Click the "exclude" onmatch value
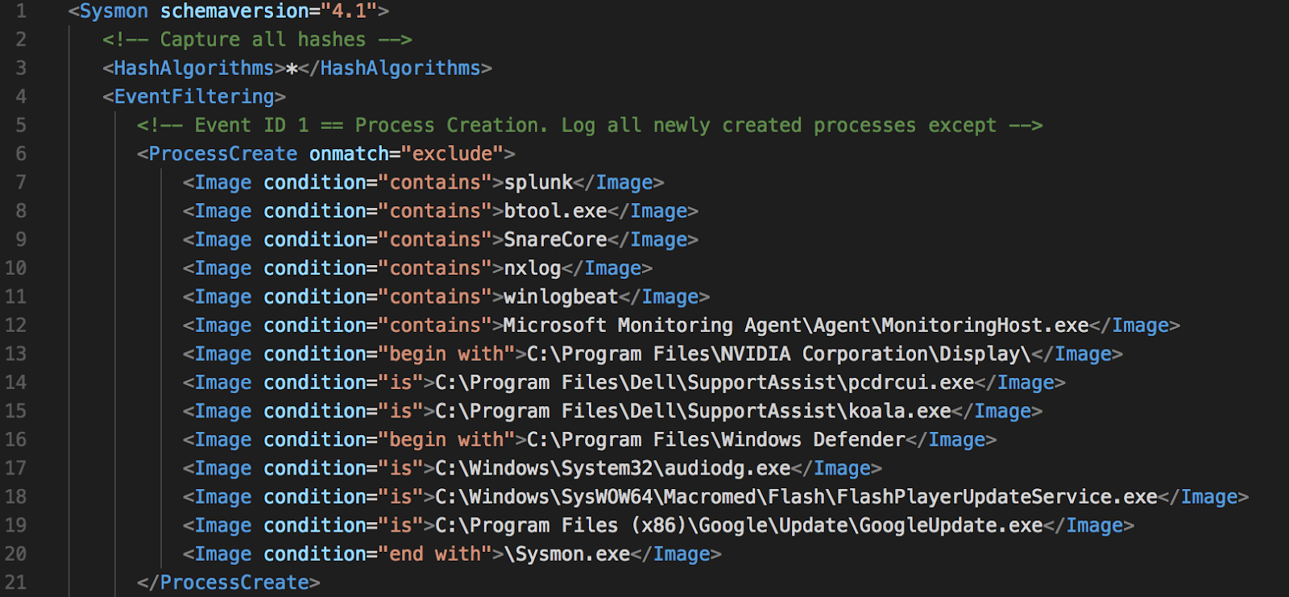The width and height of the screenshot is (1289, 597). tap(452, 154)
